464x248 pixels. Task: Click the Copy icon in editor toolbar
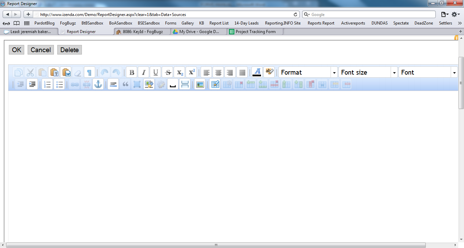click(x=18, y=72)
